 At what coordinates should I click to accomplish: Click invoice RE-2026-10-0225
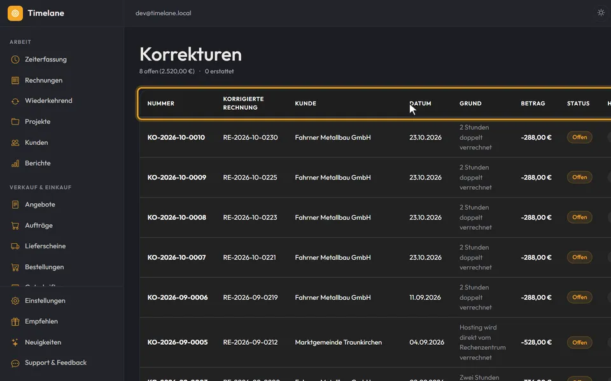coord(249,178)
